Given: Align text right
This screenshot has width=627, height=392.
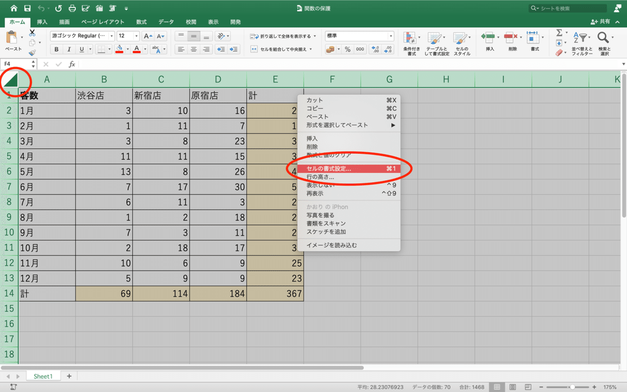Looking at the screenshot, I should click(206, 49).
